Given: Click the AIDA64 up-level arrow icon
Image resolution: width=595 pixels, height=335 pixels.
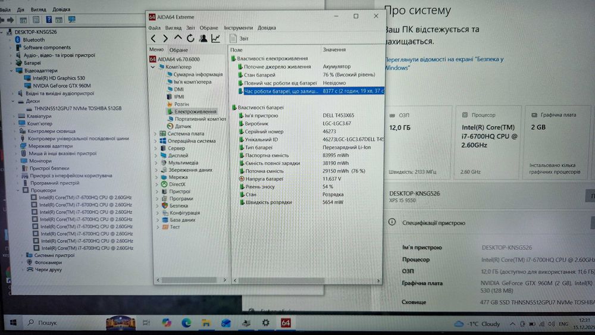Looking at the screenshot, I should 178,38.
